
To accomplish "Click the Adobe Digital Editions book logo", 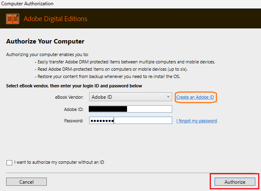I will coord(13,19).
